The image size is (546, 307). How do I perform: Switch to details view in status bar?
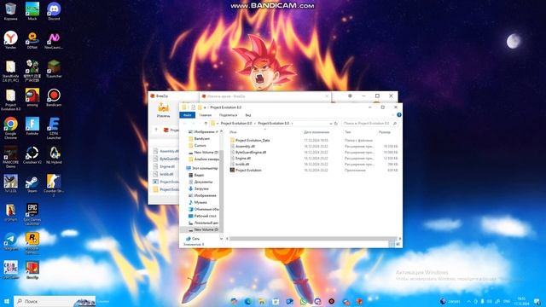tap(392, 244)
